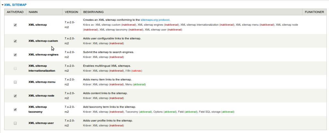Enable the XML sitemap user checkbox
329x133 pixels.
click(15, 123)
